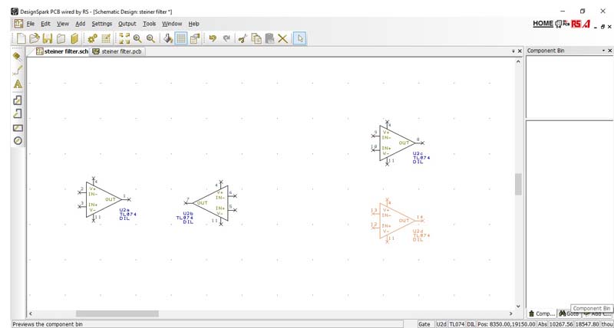Select the highlighted U2d op-amp symbol
Viewport: 614px width, 328px height.
[398, 221]
